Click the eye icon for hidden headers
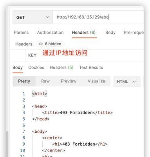 click(x=41, y=44)
